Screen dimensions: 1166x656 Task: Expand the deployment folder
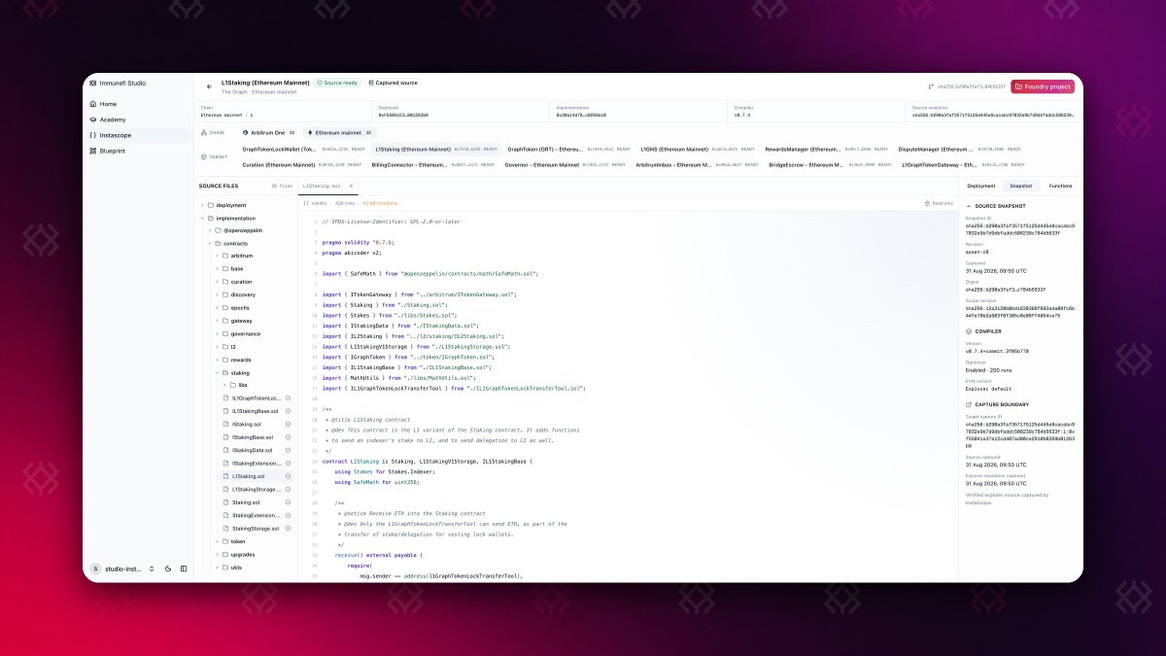pyautogui.click(x=231, y=205)
